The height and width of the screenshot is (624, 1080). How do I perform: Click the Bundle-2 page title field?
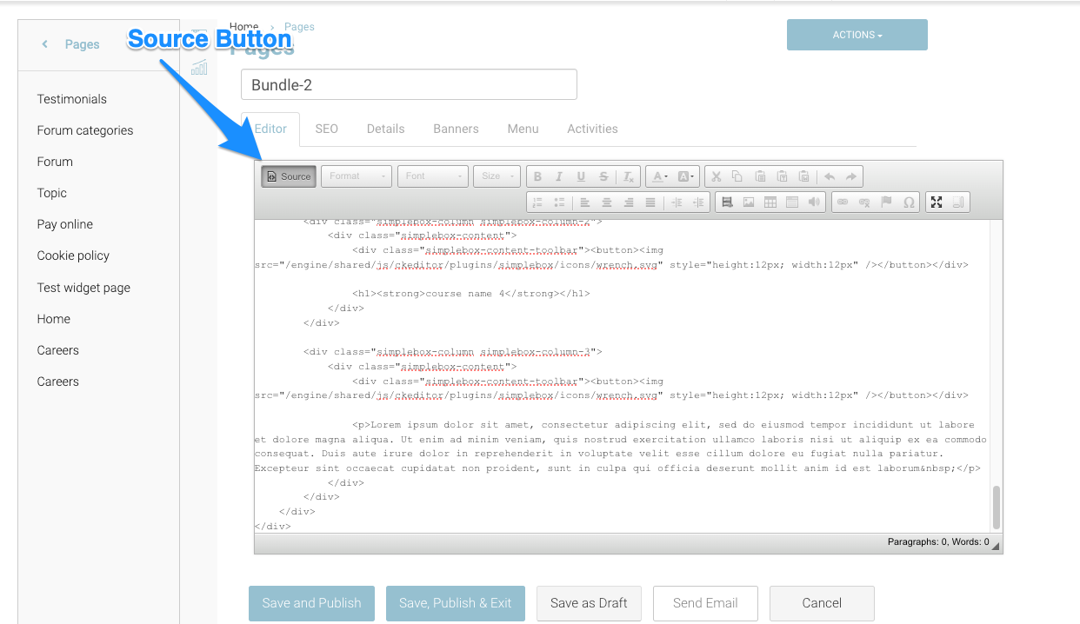pos(409,84)
